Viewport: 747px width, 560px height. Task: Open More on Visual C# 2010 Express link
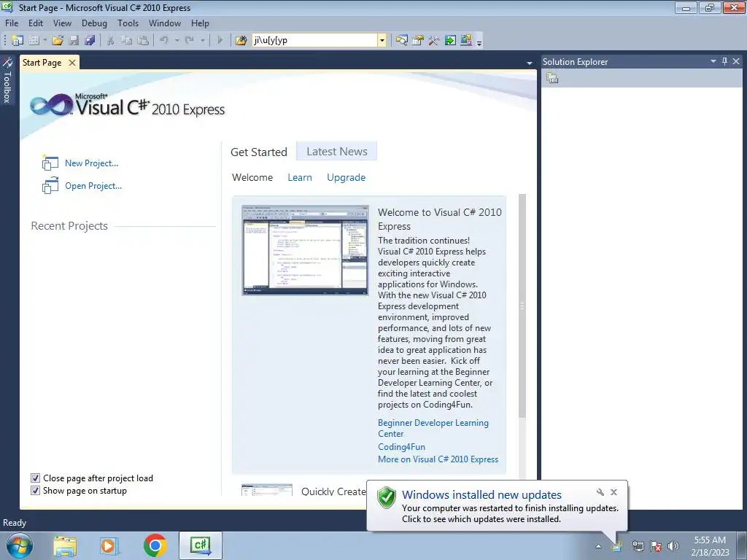[x=438, y=459]
